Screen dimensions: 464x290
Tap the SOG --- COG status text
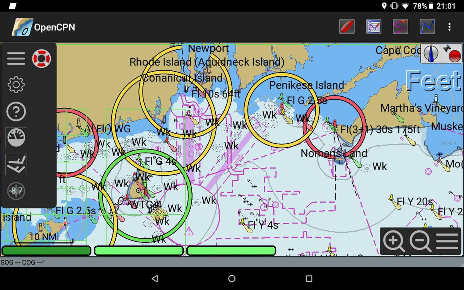(x=22, y=262)
